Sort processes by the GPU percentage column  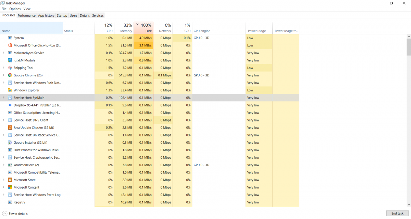(183, 28)
